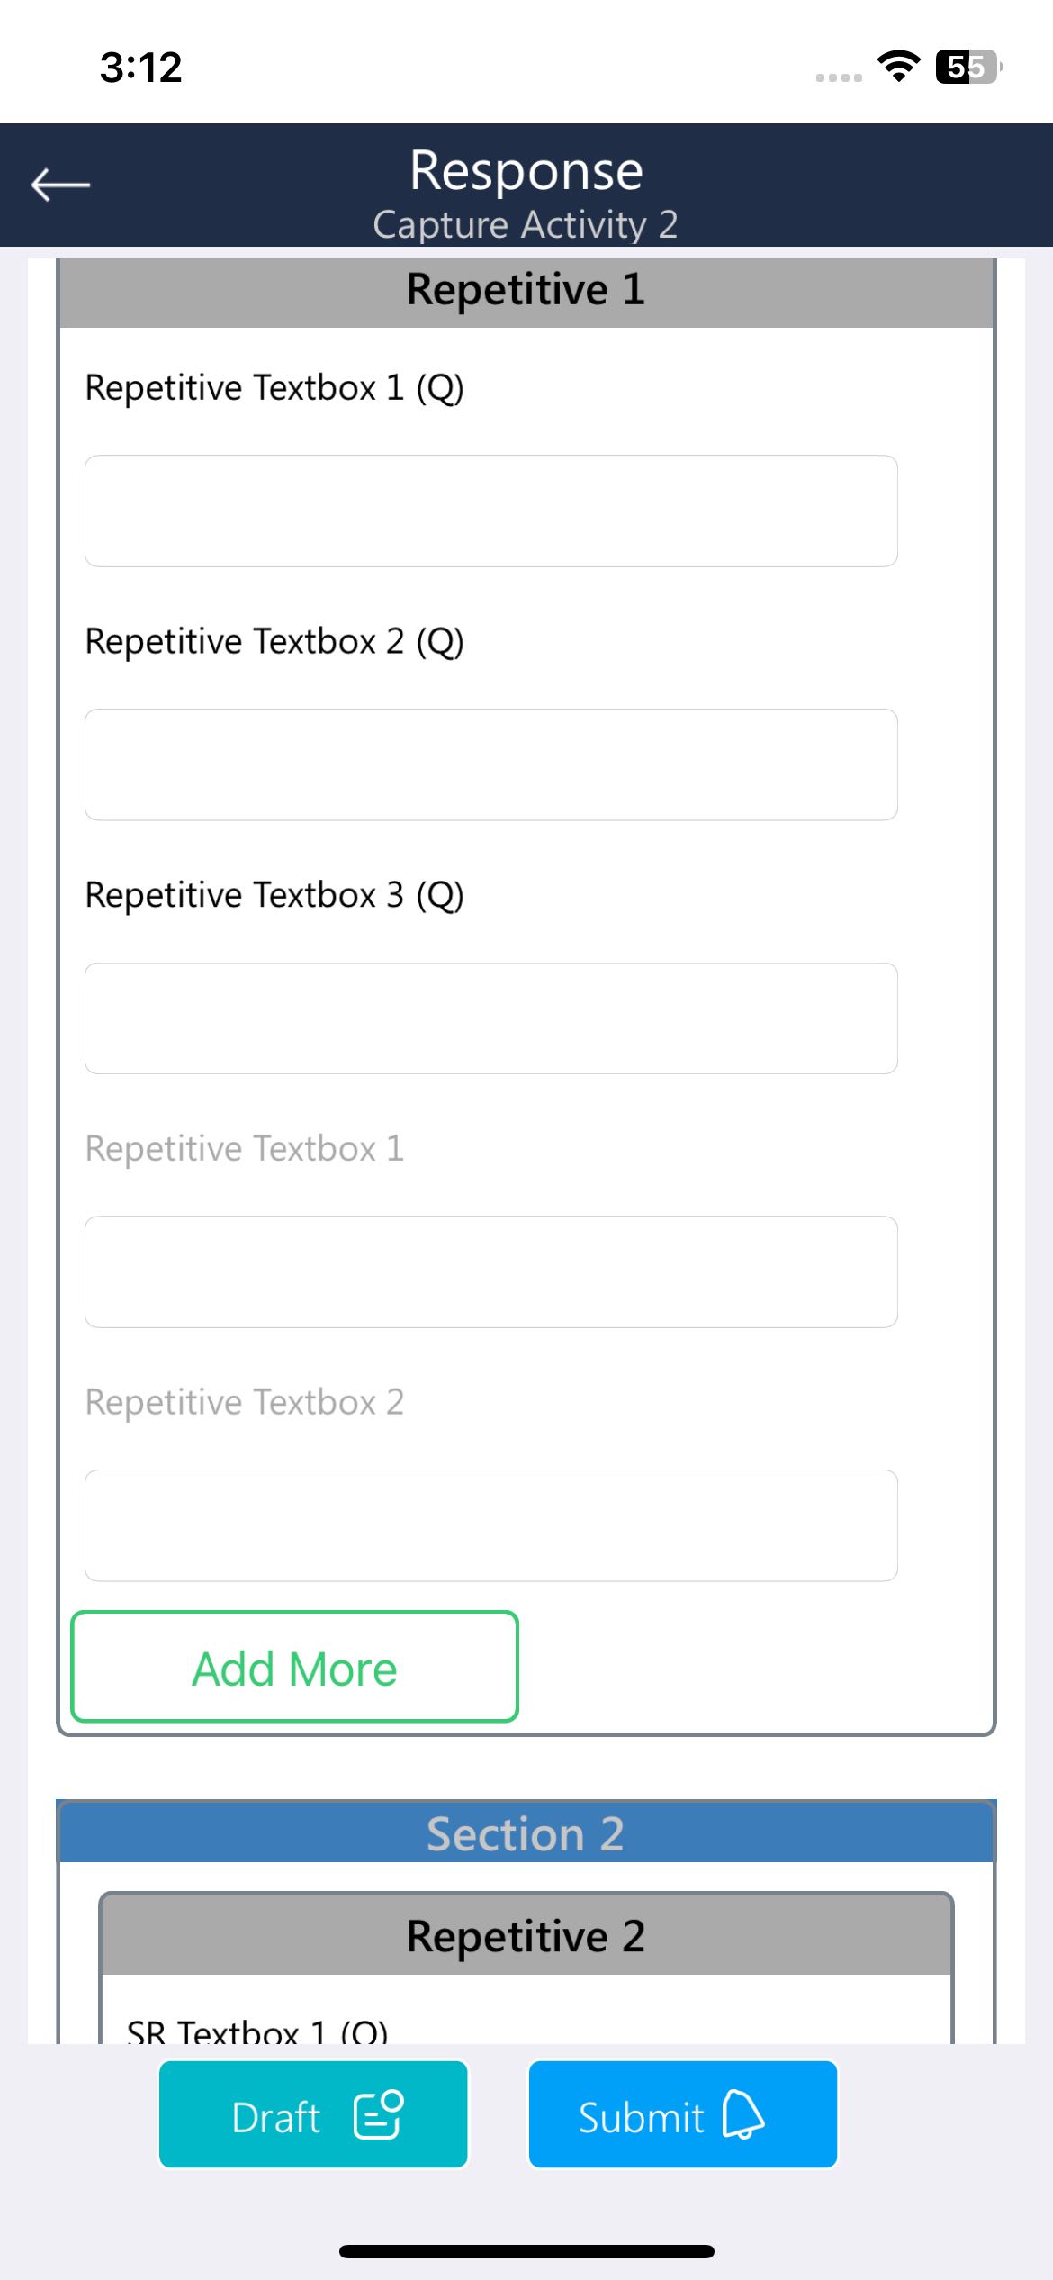The width and height of the screenshot is (1053, 2280).
Task: Tap the Response page title
Action: point(526,170)
